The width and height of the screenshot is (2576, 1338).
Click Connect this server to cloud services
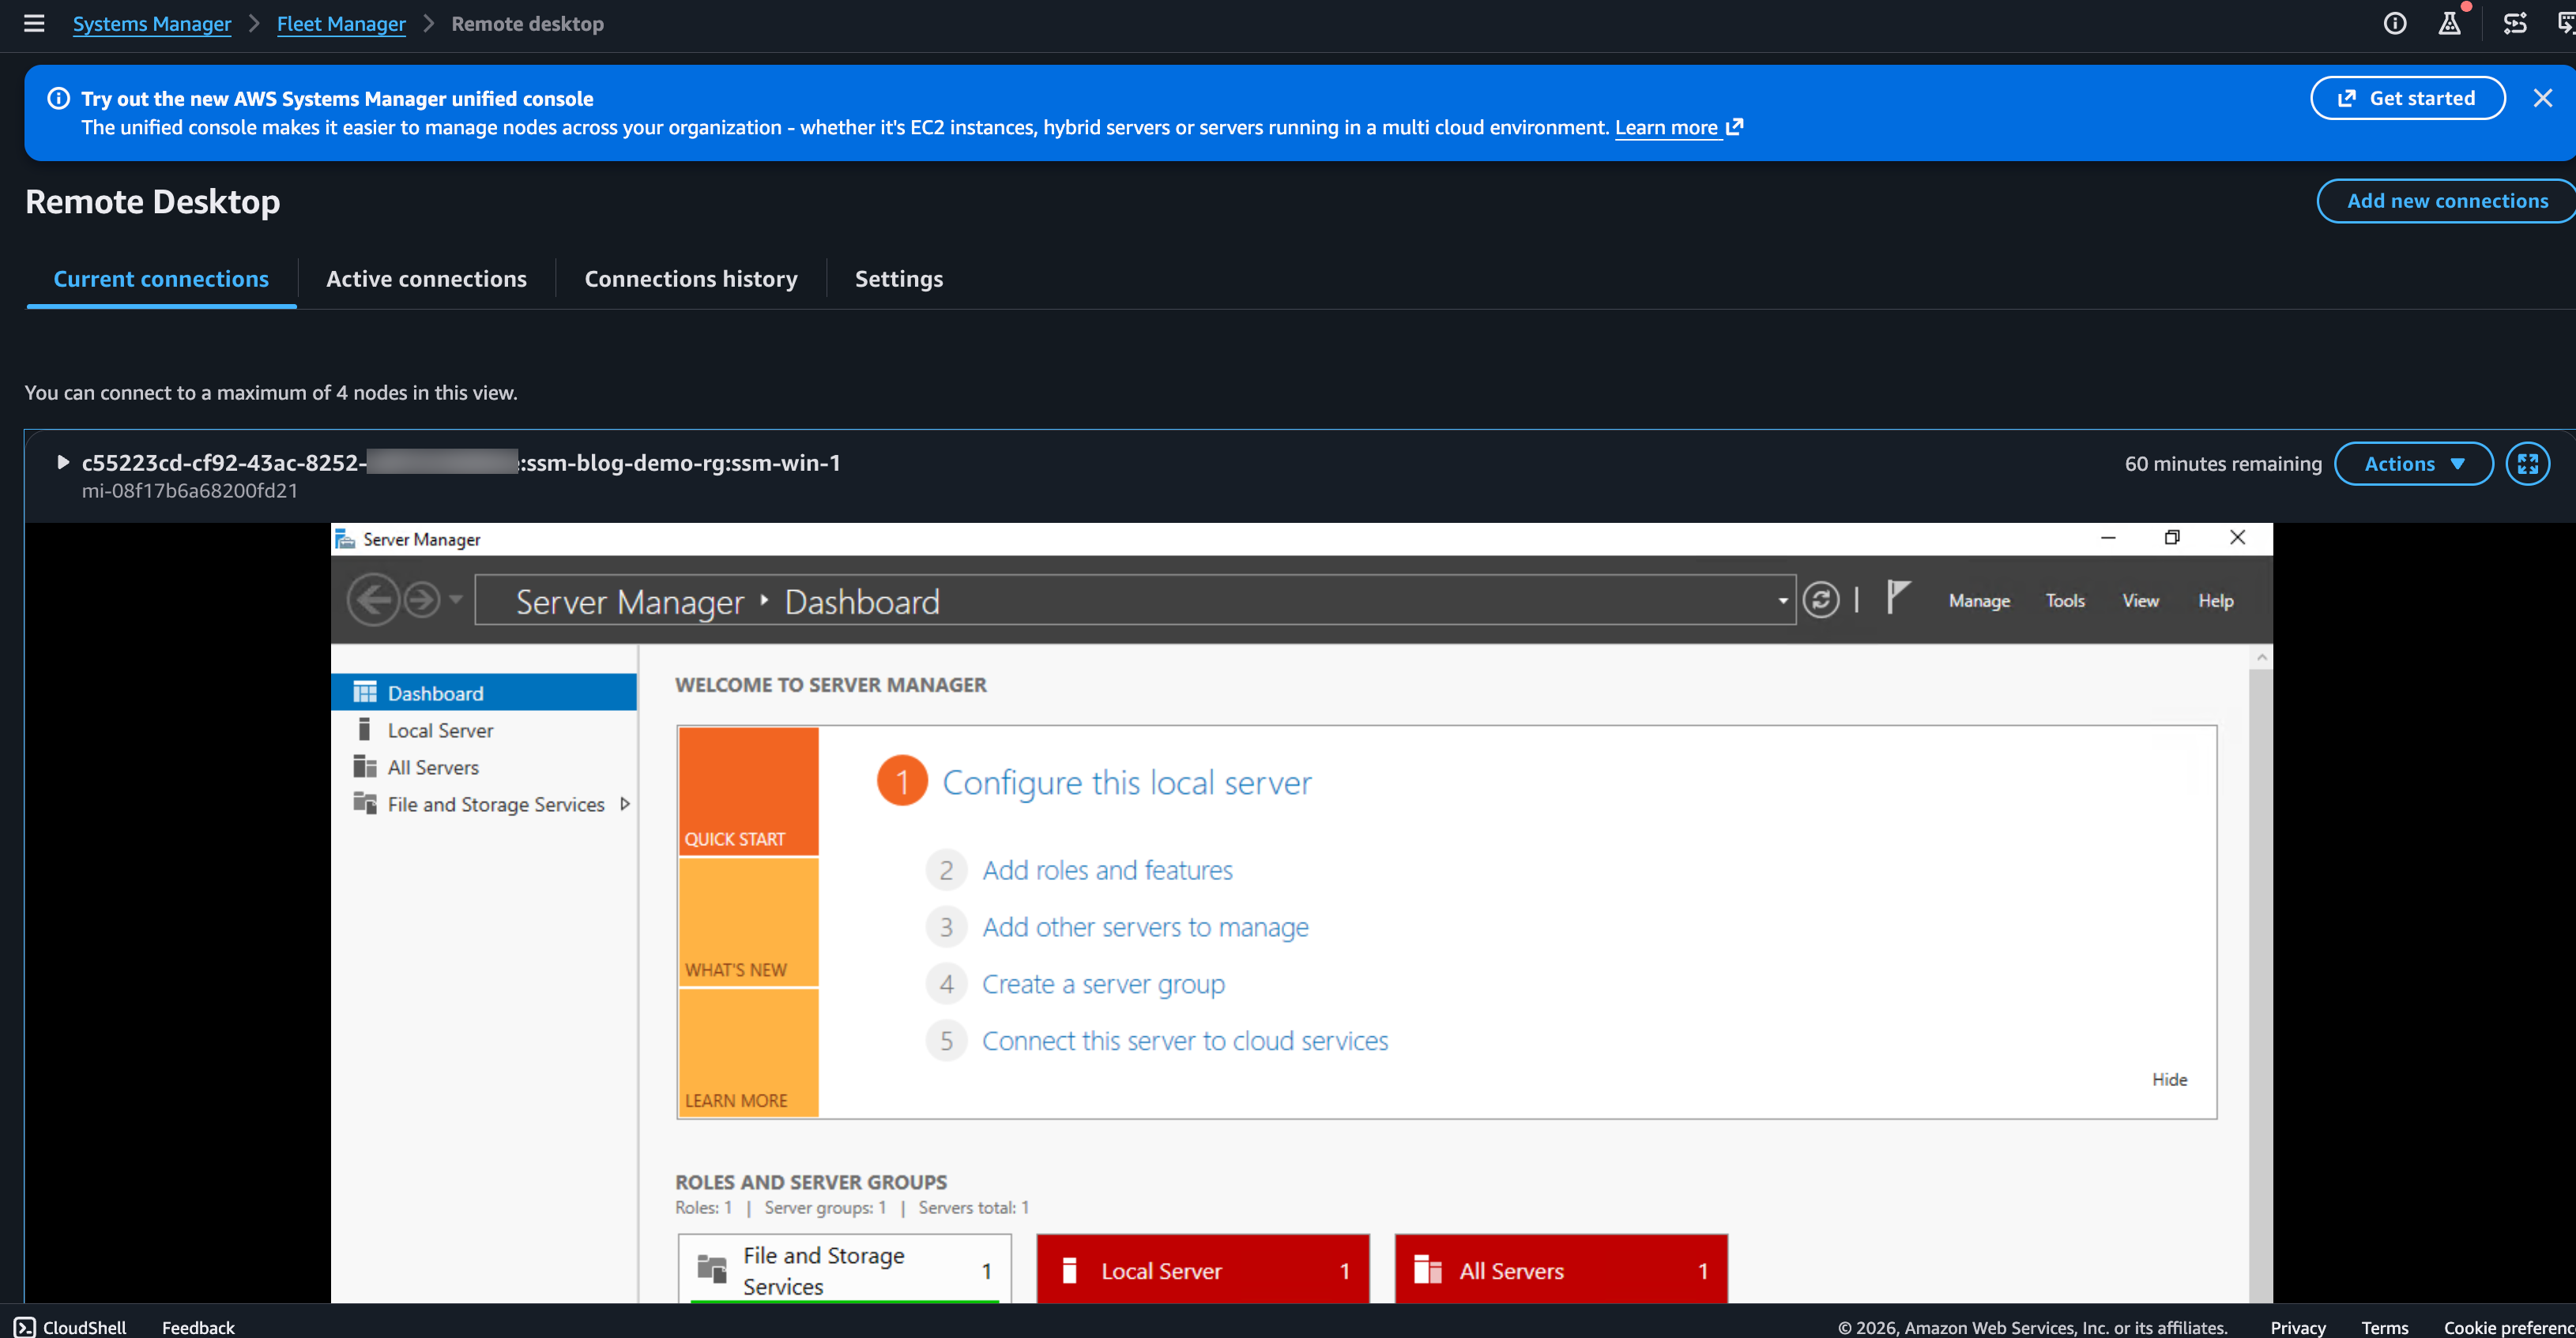tap(1185, 1040)
